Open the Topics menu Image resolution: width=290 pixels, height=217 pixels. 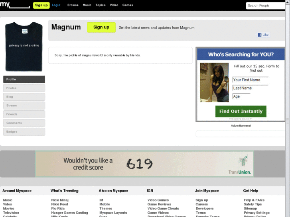[x=101, y=5]
